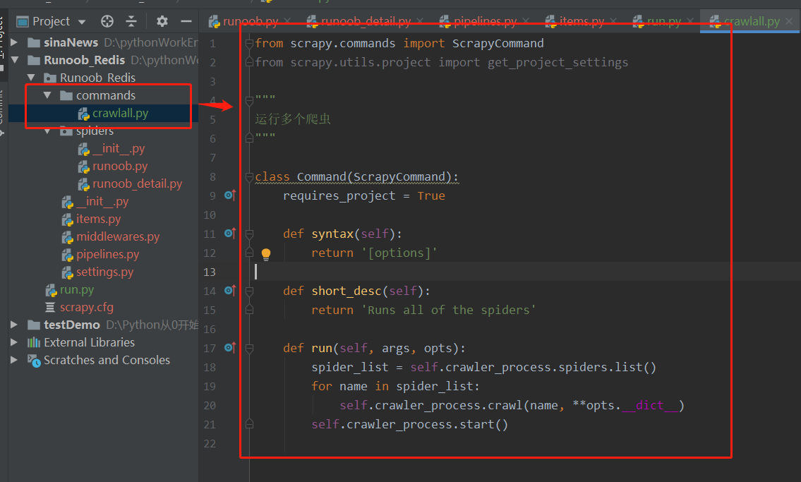Open runoob.py under spiders folder
801x482 pixels.
click(113, 167)
